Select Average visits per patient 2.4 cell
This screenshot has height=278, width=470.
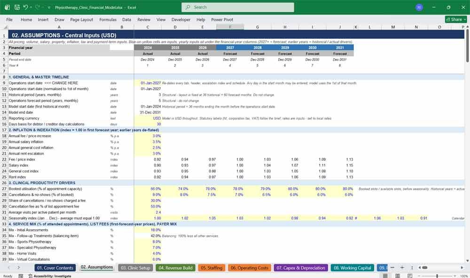(148, 212)
